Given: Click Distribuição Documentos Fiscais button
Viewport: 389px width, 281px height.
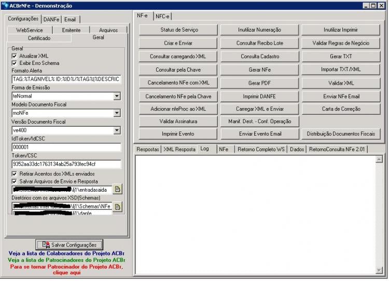Looking at the screenshot, I should pos(341,133).
